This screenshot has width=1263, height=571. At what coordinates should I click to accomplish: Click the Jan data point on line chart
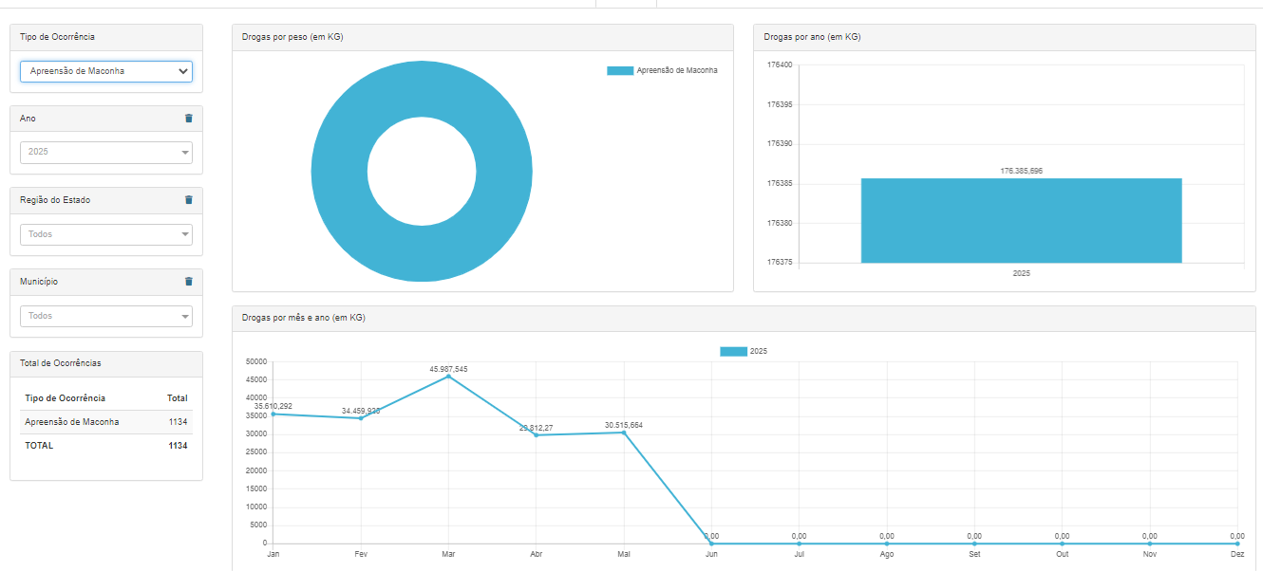(x=273, y=414)
